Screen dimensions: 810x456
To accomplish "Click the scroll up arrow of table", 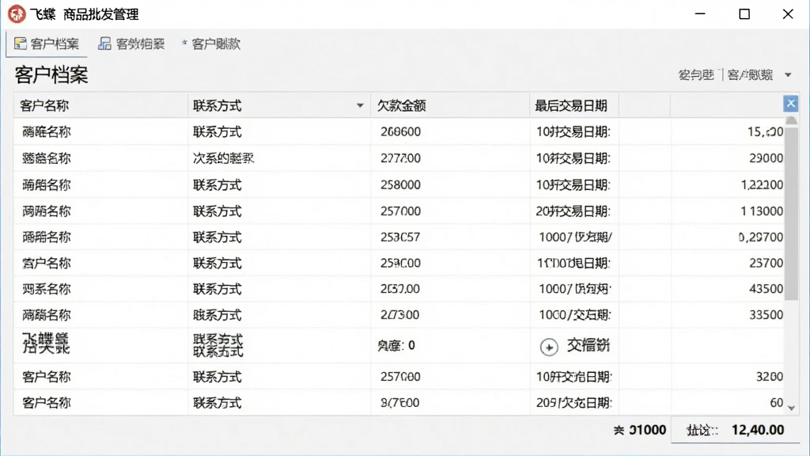I will point(791,120).
